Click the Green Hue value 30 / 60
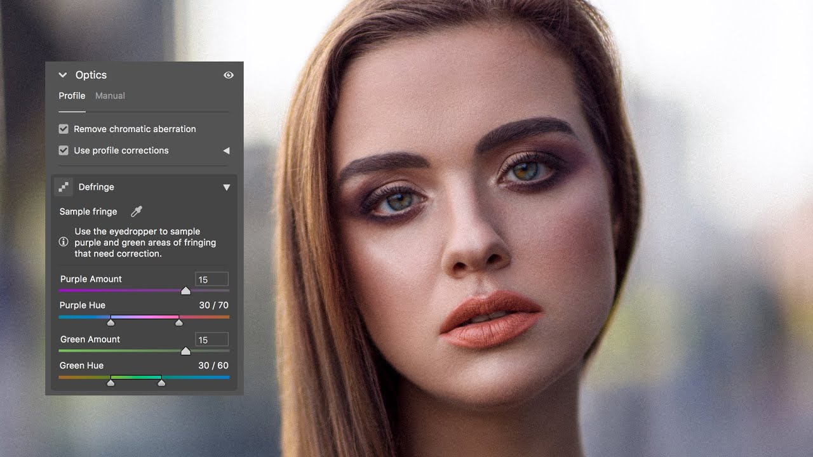This screenshot has height=457, width=813. [213, 366]
